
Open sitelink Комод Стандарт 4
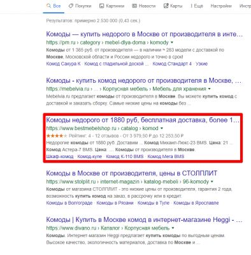click(x=172, y=64)
